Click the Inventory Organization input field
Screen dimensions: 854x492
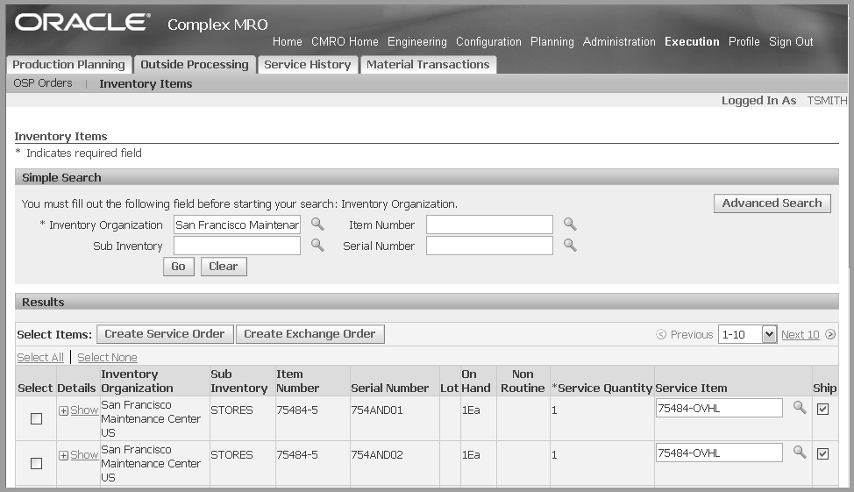pos(237,225)
